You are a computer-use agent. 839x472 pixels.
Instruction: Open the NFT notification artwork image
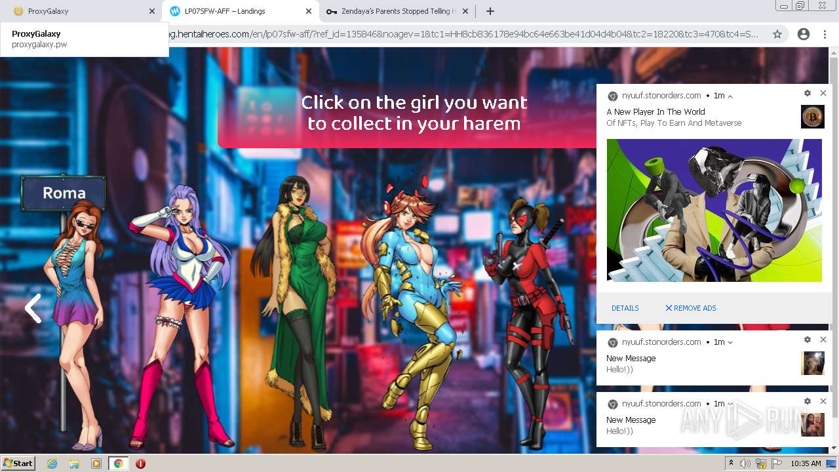(x=714, y=210)
